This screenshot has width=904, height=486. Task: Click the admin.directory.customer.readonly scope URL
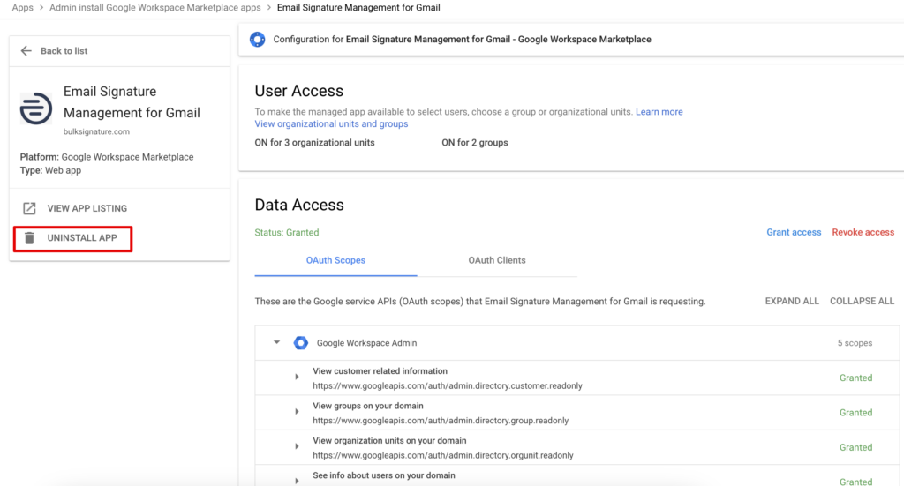coord(448,385)
